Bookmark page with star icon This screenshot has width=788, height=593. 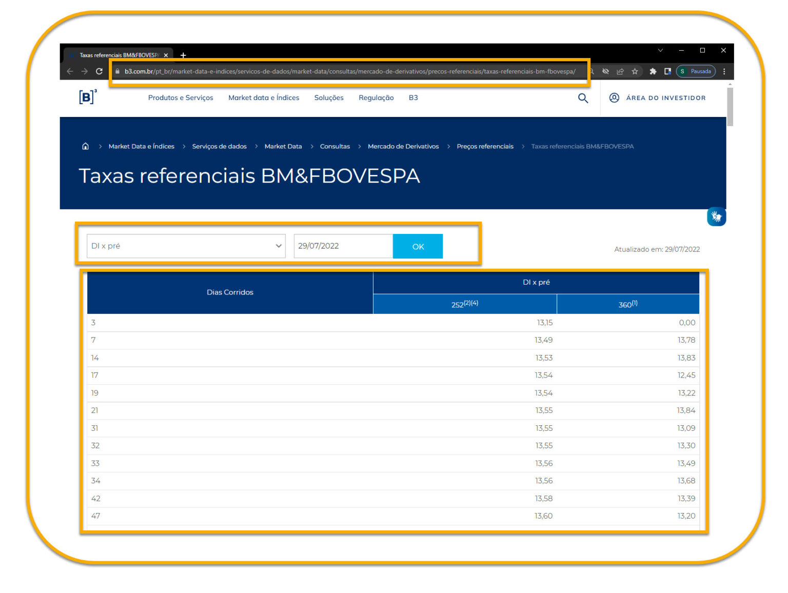tap(635, 71)
